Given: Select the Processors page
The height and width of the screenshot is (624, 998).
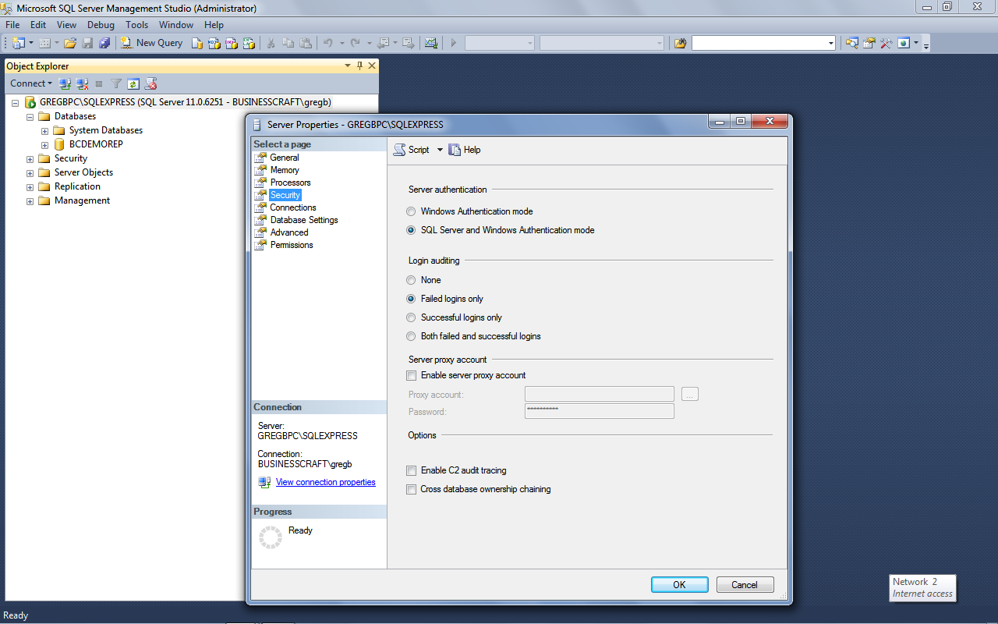Looking at the screenshot, I should pos(290,183).
